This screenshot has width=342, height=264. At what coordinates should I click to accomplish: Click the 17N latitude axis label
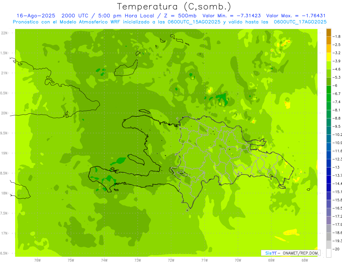click(x=4, y=233)
